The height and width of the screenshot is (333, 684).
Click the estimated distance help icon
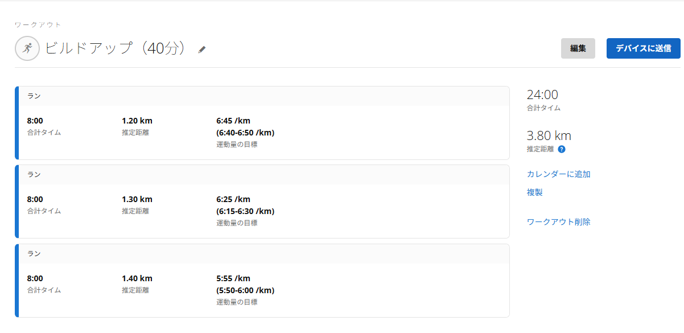[562, 149]
